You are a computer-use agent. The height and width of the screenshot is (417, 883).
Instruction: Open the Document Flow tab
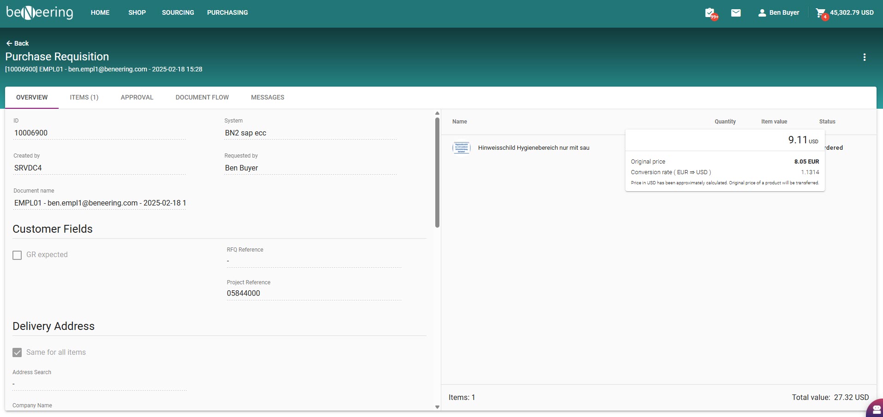point(202,97)
